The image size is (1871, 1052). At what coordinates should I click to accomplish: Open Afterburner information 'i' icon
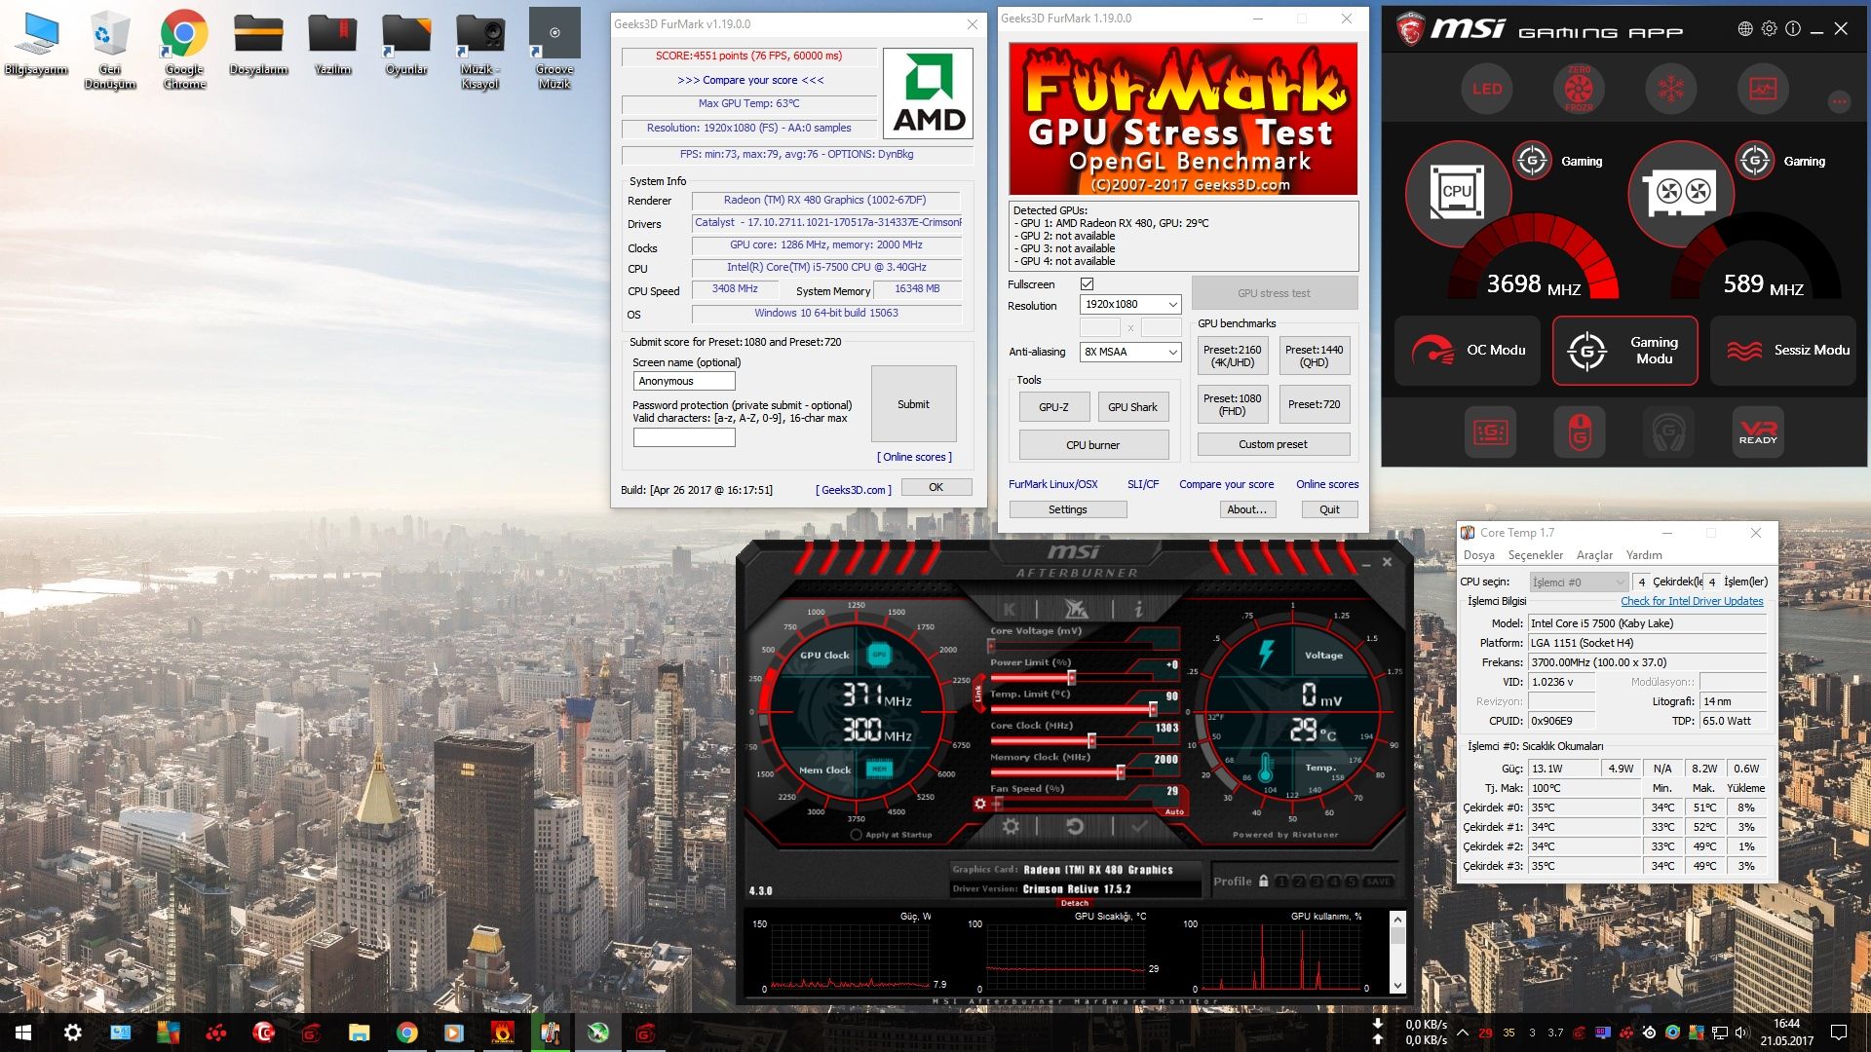tap(1138, 610)
